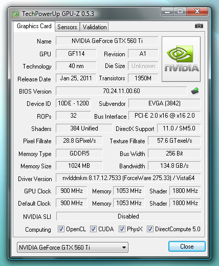Image resolution: width=219 pixels, height=266 pixels.
Task: Toggle the CUDA checkbox
Action: [93, 229]
